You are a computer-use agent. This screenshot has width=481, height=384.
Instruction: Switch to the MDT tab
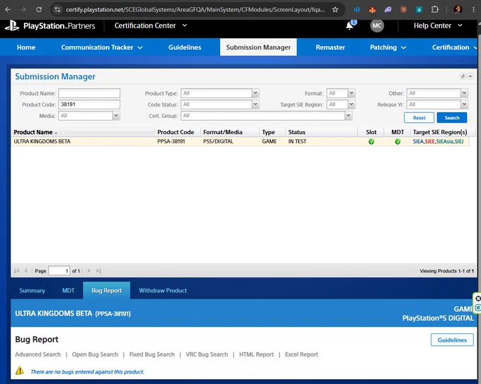point(68,291)
